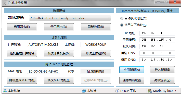Click the 计算机名 text field
The height and width of the screenshot is (94, 181).
tap(44, 44)
